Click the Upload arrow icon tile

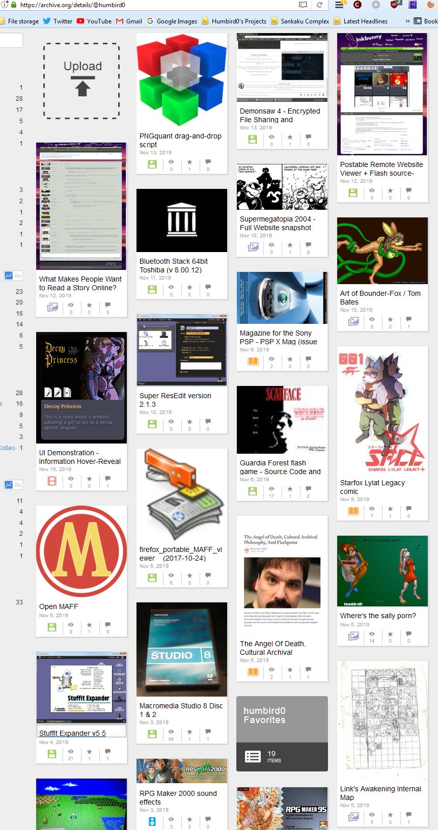(x=82, y=80)
